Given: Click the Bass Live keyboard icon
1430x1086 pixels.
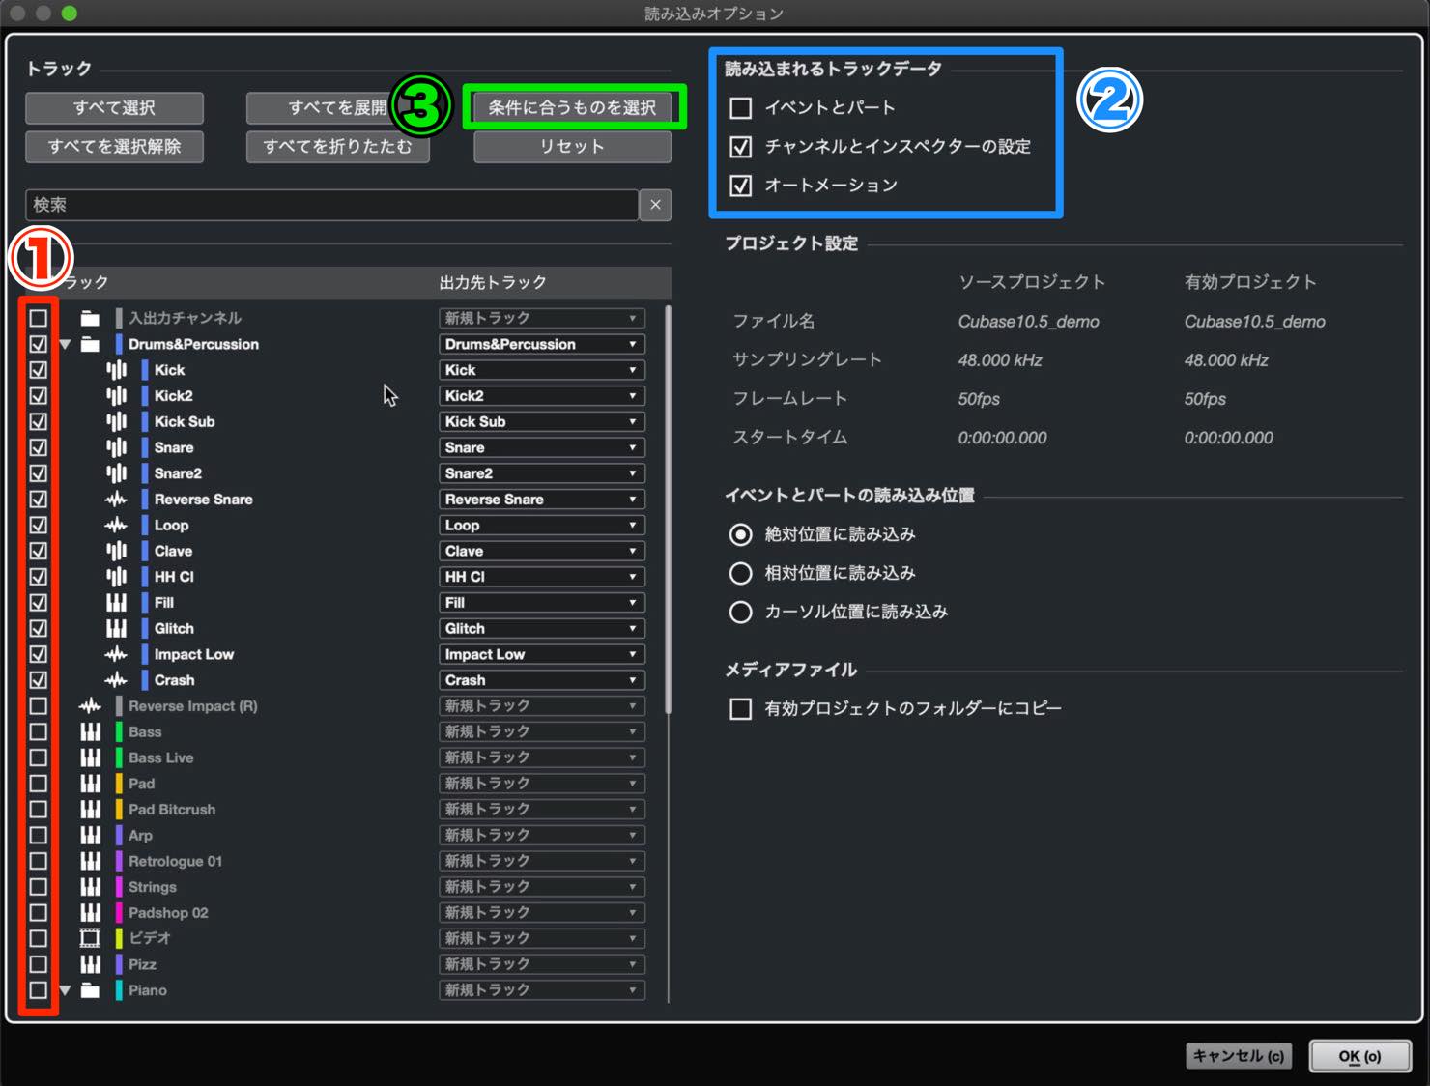Looking at the screenshot, I should point(90,757).
